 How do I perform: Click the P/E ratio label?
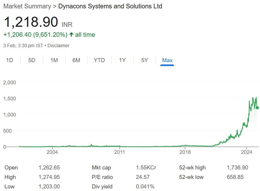coord(102,177)
